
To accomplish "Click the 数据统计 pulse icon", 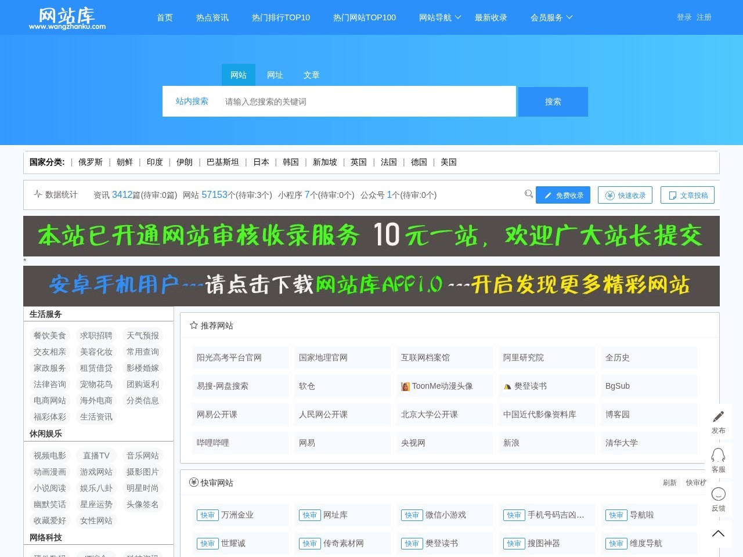I will click(x=37, y=194).
